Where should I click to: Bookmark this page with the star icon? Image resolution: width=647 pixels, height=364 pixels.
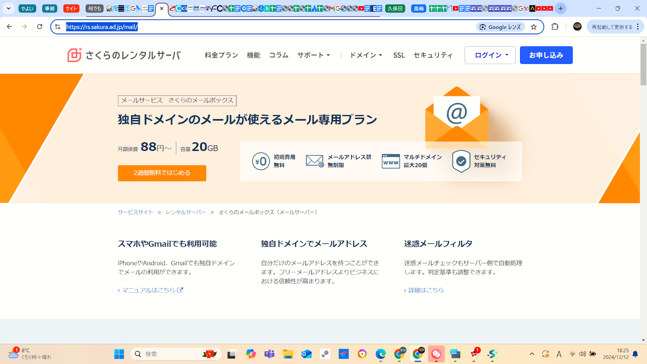(x=534, y=27)
